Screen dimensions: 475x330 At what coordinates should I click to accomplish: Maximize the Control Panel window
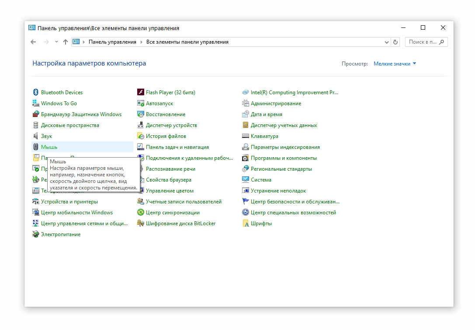423,27
